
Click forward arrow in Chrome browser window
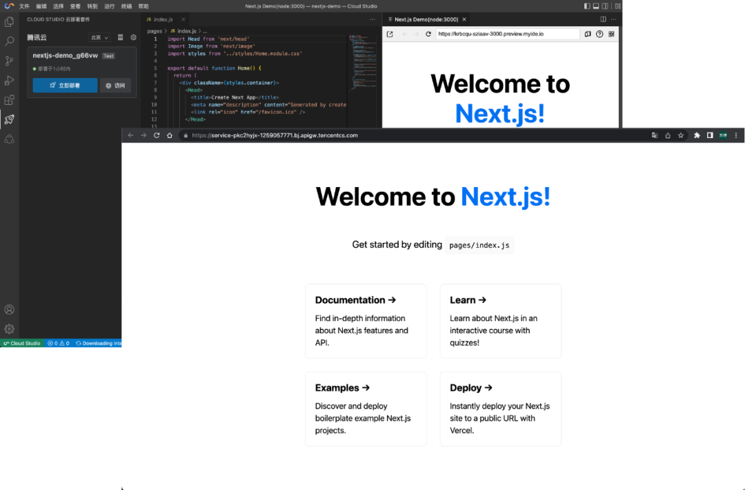click(143, 135)
